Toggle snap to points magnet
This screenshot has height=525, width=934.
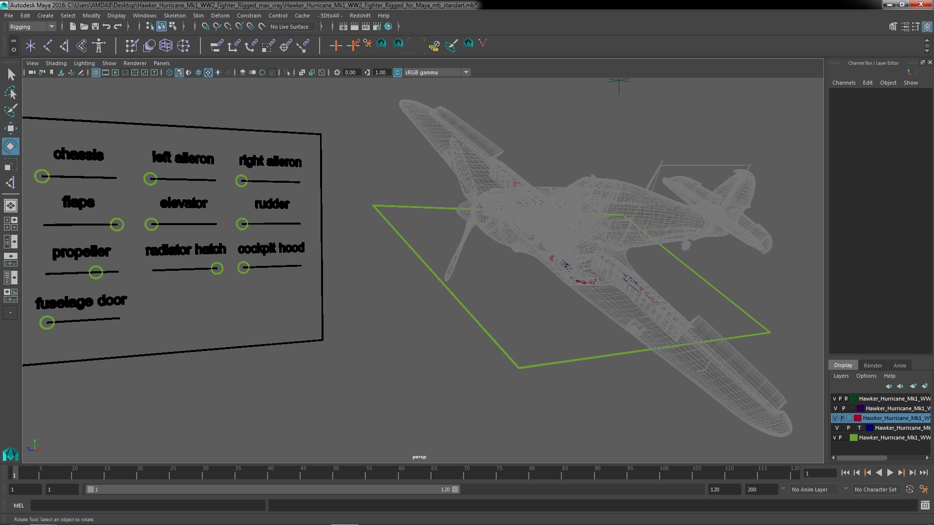pyautogui.click(x=228, y=27)
